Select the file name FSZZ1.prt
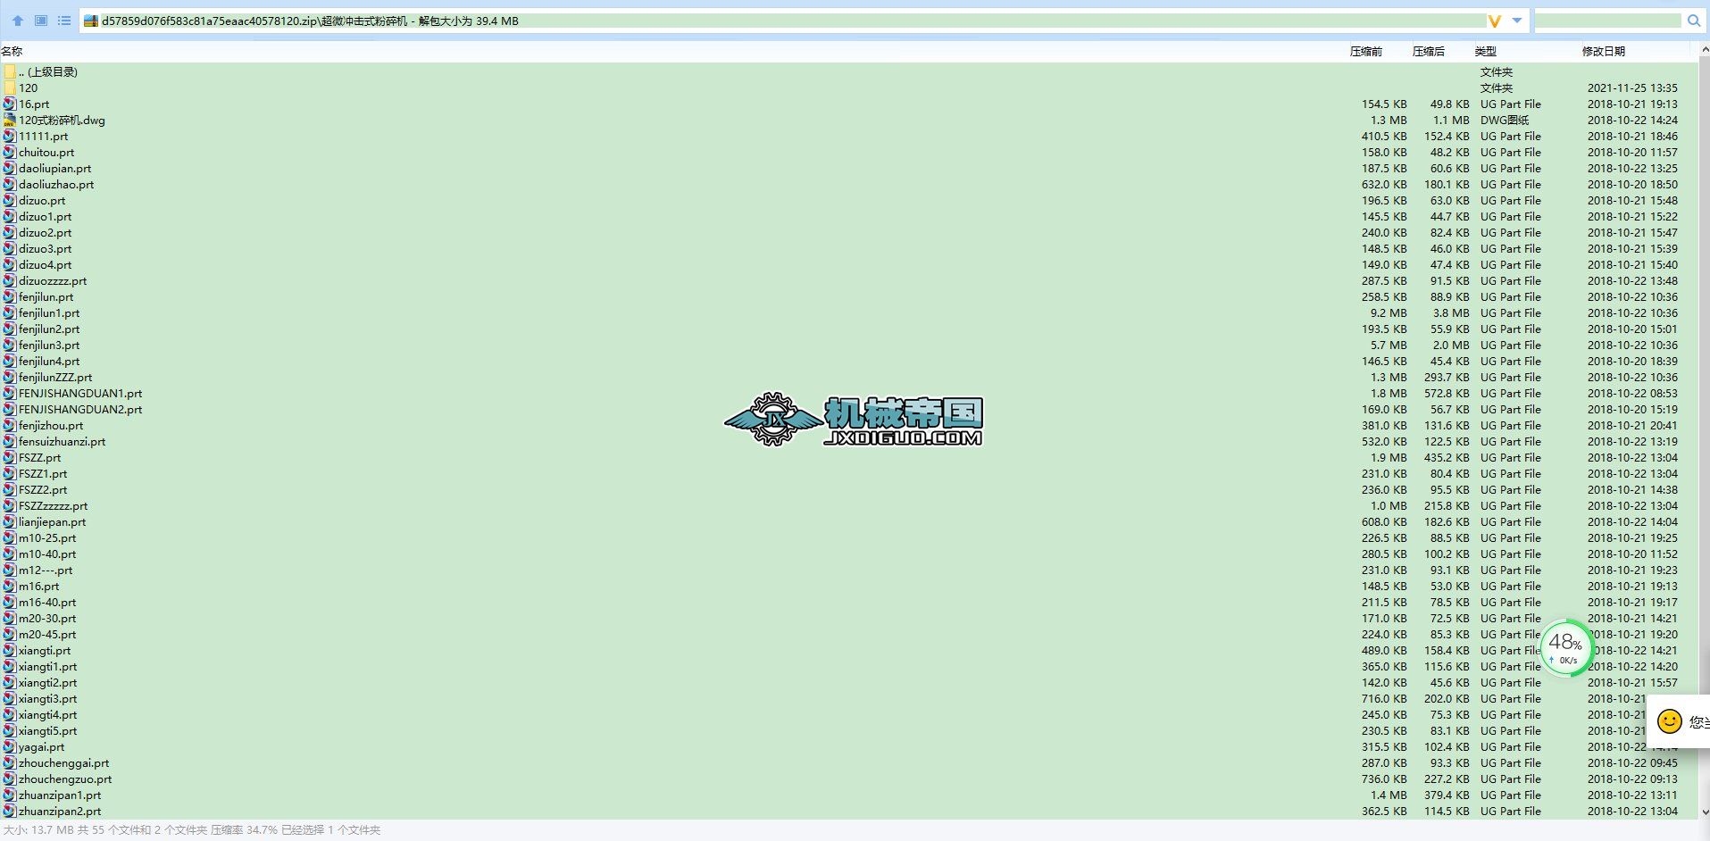 point(43,474)
